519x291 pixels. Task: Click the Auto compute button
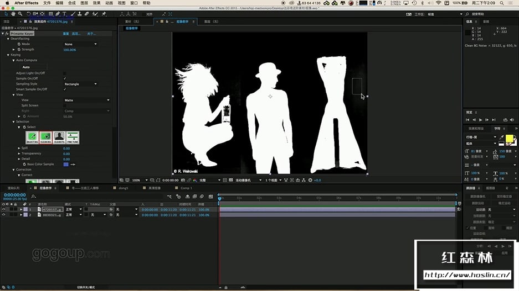click(26, 67)
